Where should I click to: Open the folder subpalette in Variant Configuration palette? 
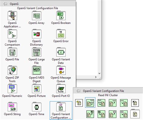pyautogui.click(x=135, y=114)
